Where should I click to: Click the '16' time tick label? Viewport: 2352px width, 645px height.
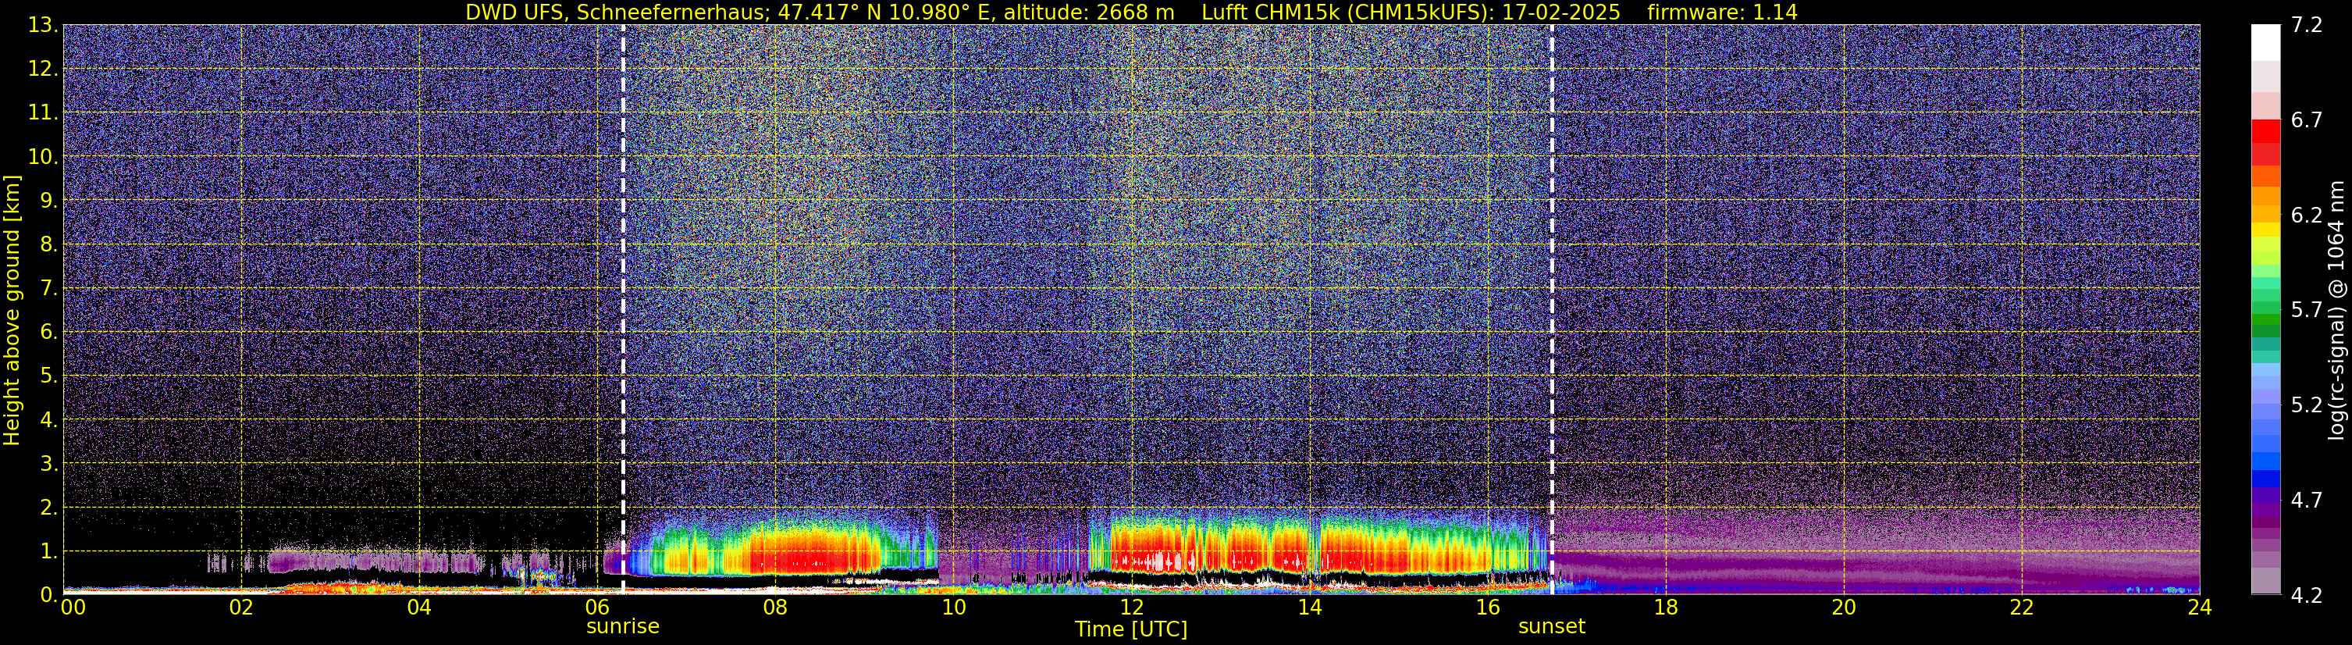1487,608
